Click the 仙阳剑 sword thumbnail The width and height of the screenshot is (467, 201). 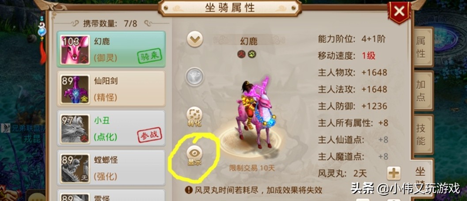(75, 89)
